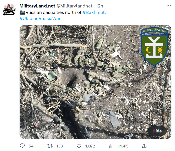The image size is (175, 151).
Task: Open the @Militarylandnet handle
Action: click(x=74, y=6)
